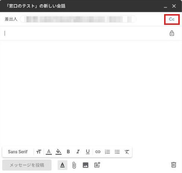This screenshot has width=182, height=173.
Task: Remove formatting from text
Action: [127, 151]
